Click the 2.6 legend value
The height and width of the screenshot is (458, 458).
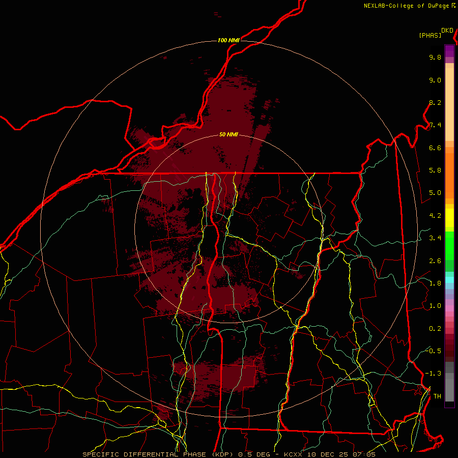click(x=435, y=261)
